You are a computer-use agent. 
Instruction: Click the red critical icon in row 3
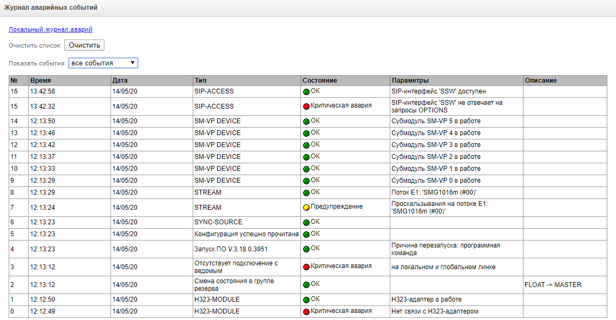tap(306, 267)
